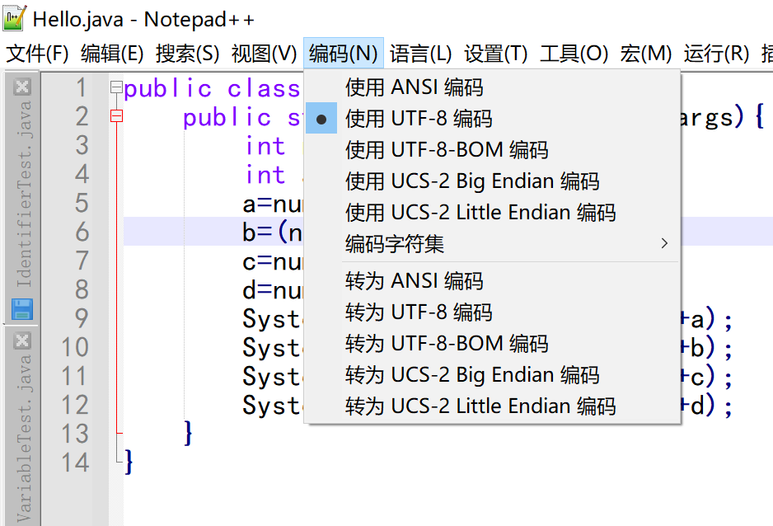Open the 宏(M) menu

[646, 54]
